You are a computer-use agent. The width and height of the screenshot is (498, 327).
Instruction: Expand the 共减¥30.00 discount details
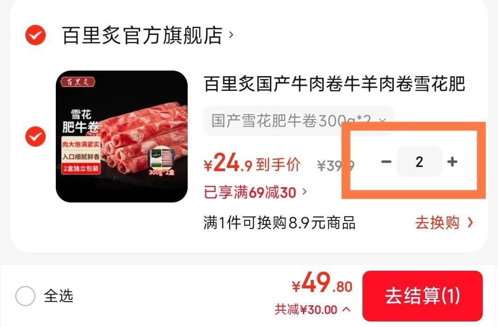(x=313, y=309)
